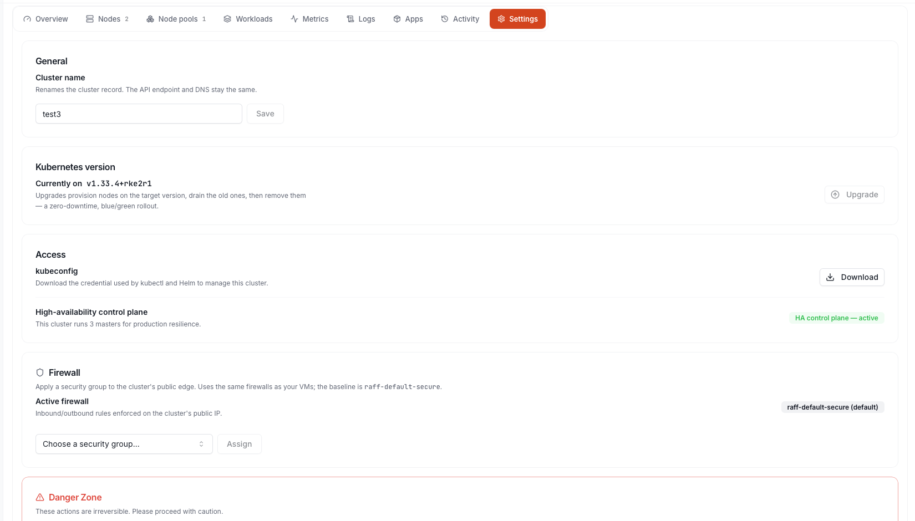The image size is (915, 521).
Task: Click the Firewall shield icon
Action: point(40,372)
